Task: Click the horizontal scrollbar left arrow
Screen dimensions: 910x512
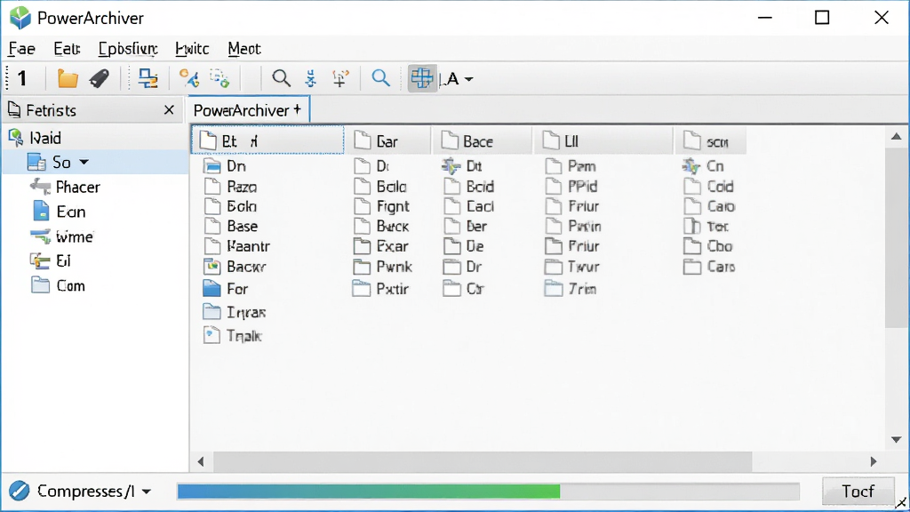Action: tap(201, 461)
